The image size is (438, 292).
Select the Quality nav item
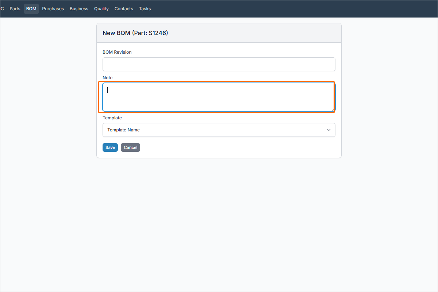[101, 9]
